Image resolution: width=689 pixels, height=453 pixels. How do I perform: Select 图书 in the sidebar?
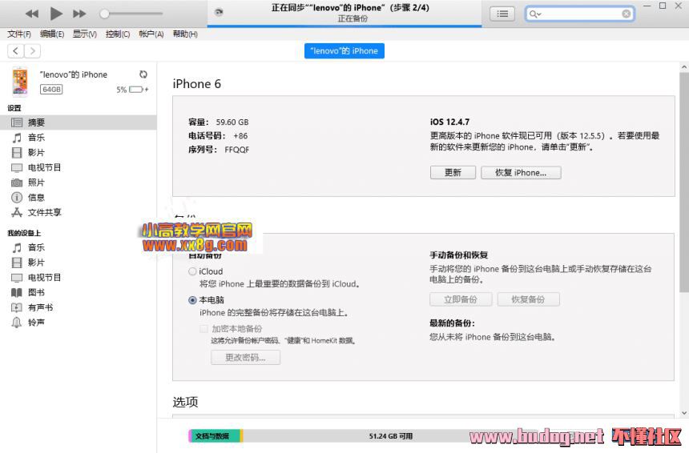point(79,292)
